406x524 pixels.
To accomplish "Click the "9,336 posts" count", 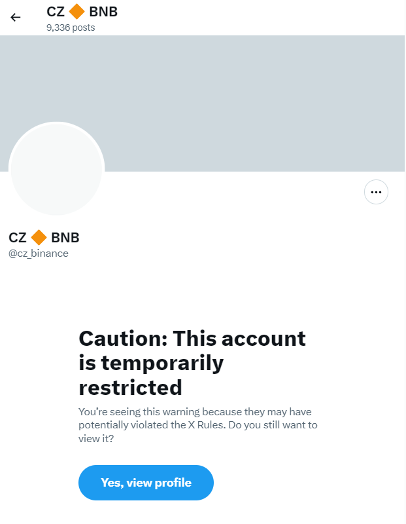I will [70, 28].
